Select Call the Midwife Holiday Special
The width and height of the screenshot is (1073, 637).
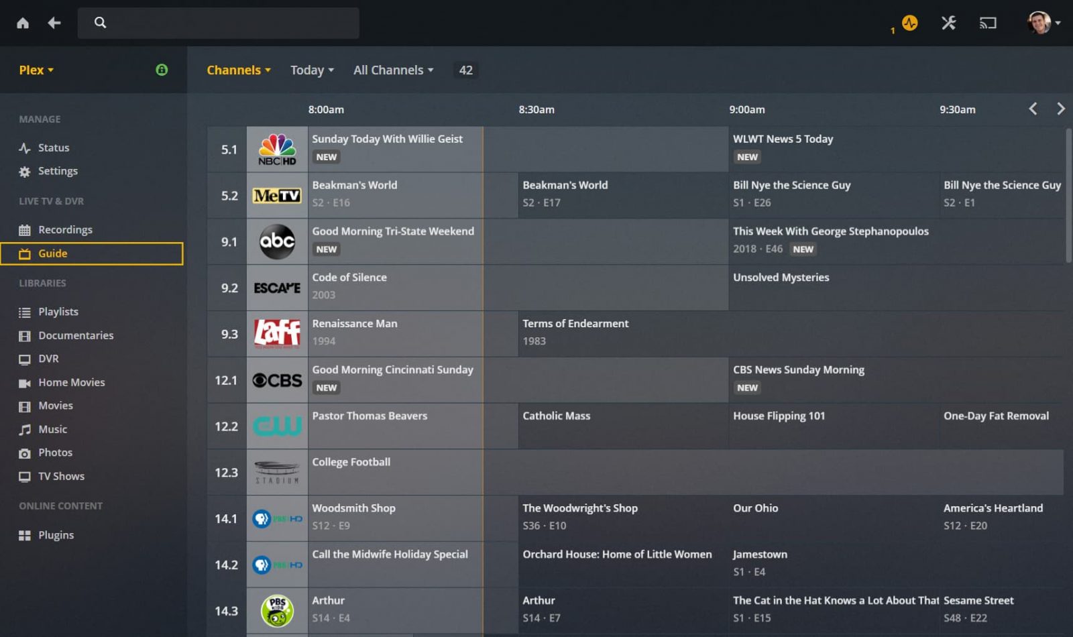412,565
